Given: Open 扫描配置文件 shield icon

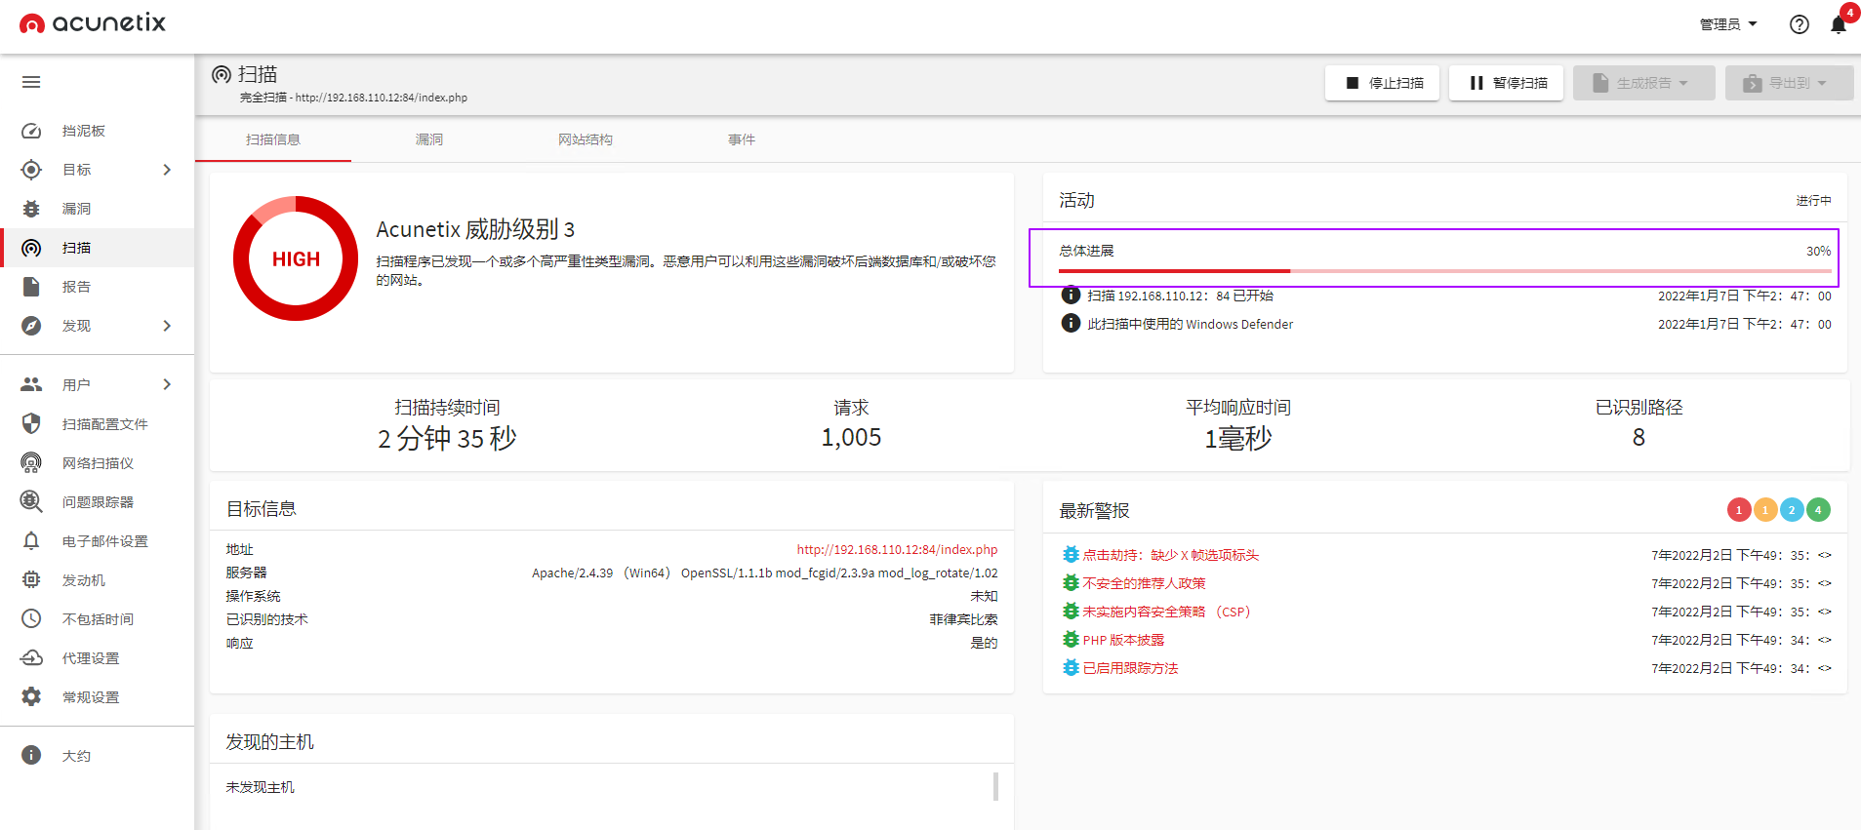Looking at the screenshot, I should 31,423.
